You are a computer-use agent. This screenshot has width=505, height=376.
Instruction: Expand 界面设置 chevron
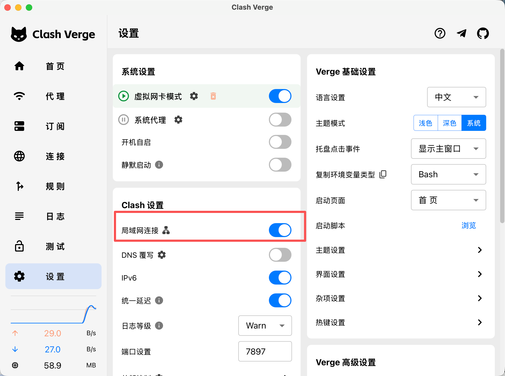(480, 274)
